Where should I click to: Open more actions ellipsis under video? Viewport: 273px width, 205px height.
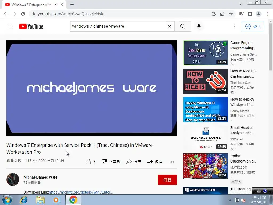[172, 162]
